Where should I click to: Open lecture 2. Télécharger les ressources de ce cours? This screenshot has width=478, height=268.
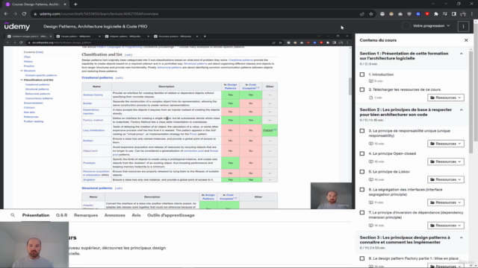pyautogui.click(x=405, y=89)
